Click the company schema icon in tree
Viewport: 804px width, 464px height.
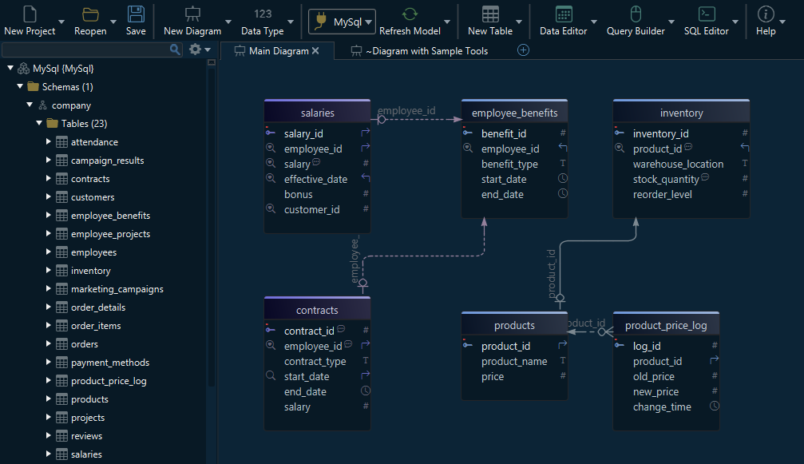(x=42, y=105)
